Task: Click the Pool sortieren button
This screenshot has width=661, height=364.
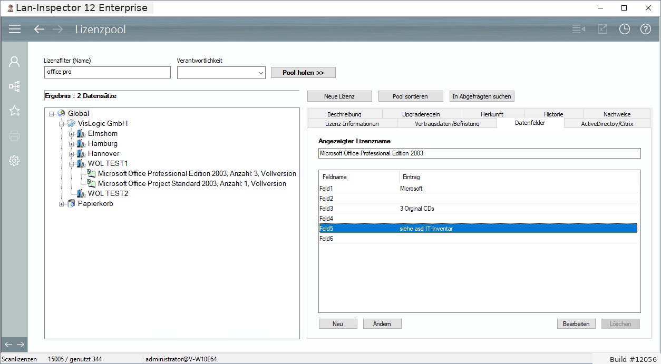Action: tap(411, 96)
